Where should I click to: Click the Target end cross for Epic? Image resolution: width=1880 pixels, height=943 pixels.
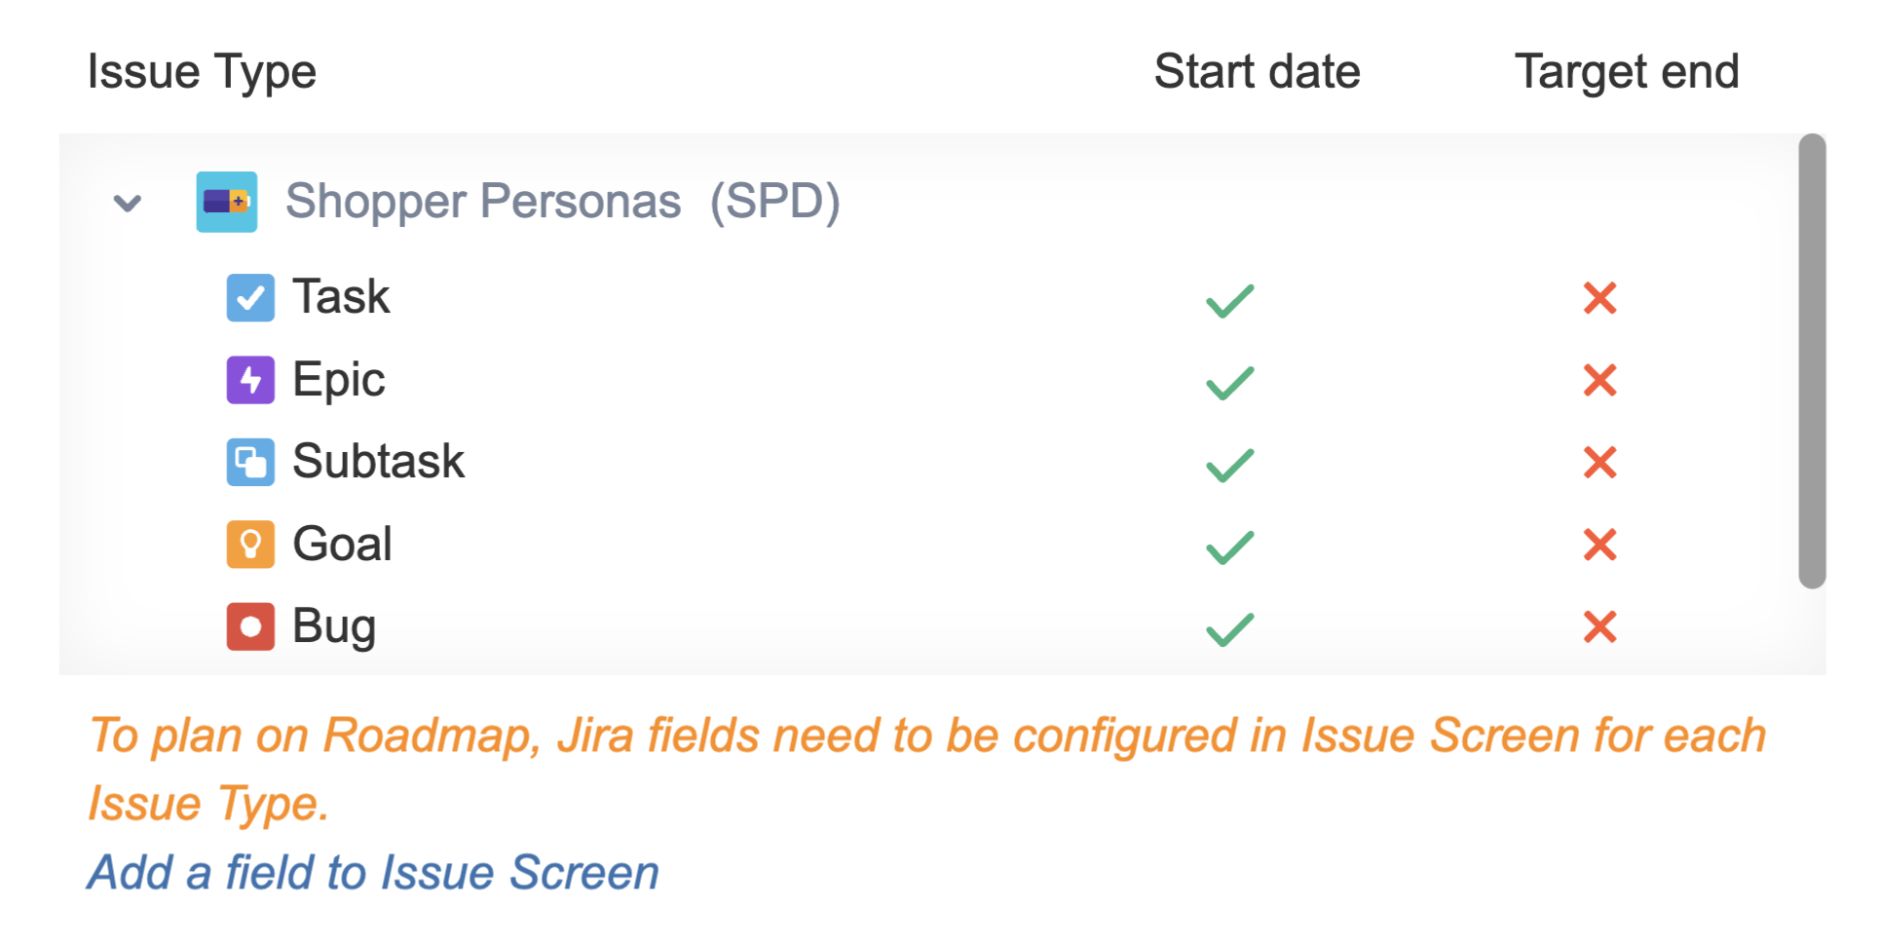(x=1599, y=380)
